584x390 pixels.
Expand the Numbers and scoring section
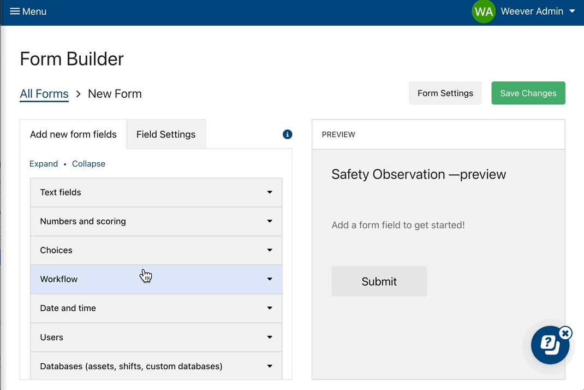click(x=269, y=221)
